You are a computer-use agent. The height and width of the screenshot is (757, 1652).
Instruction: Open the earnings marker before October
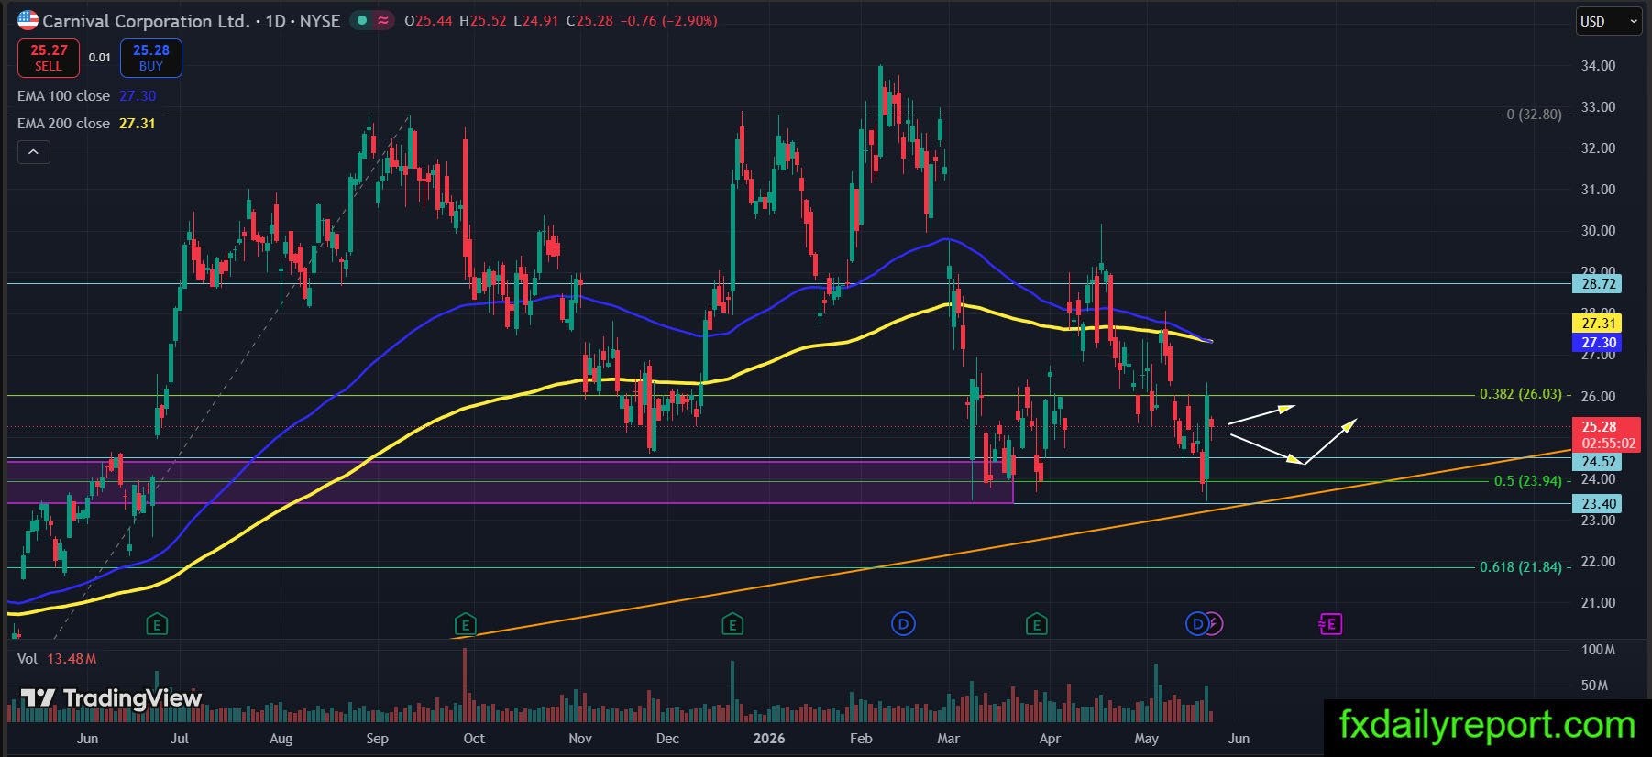pyautogui.click(x=466, y=625)
